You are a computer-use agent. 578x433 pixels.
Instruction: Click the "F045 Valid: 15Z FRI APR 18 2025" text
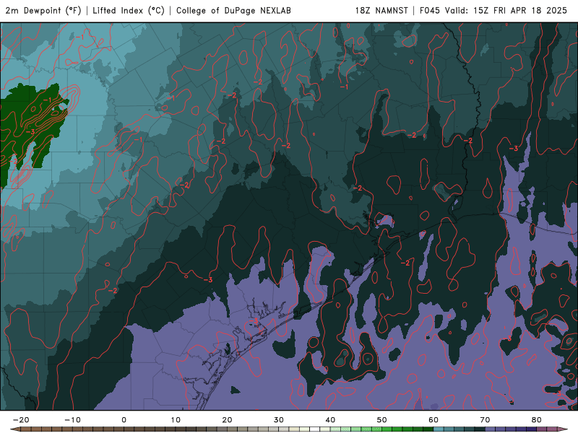[x=493, y=11]
